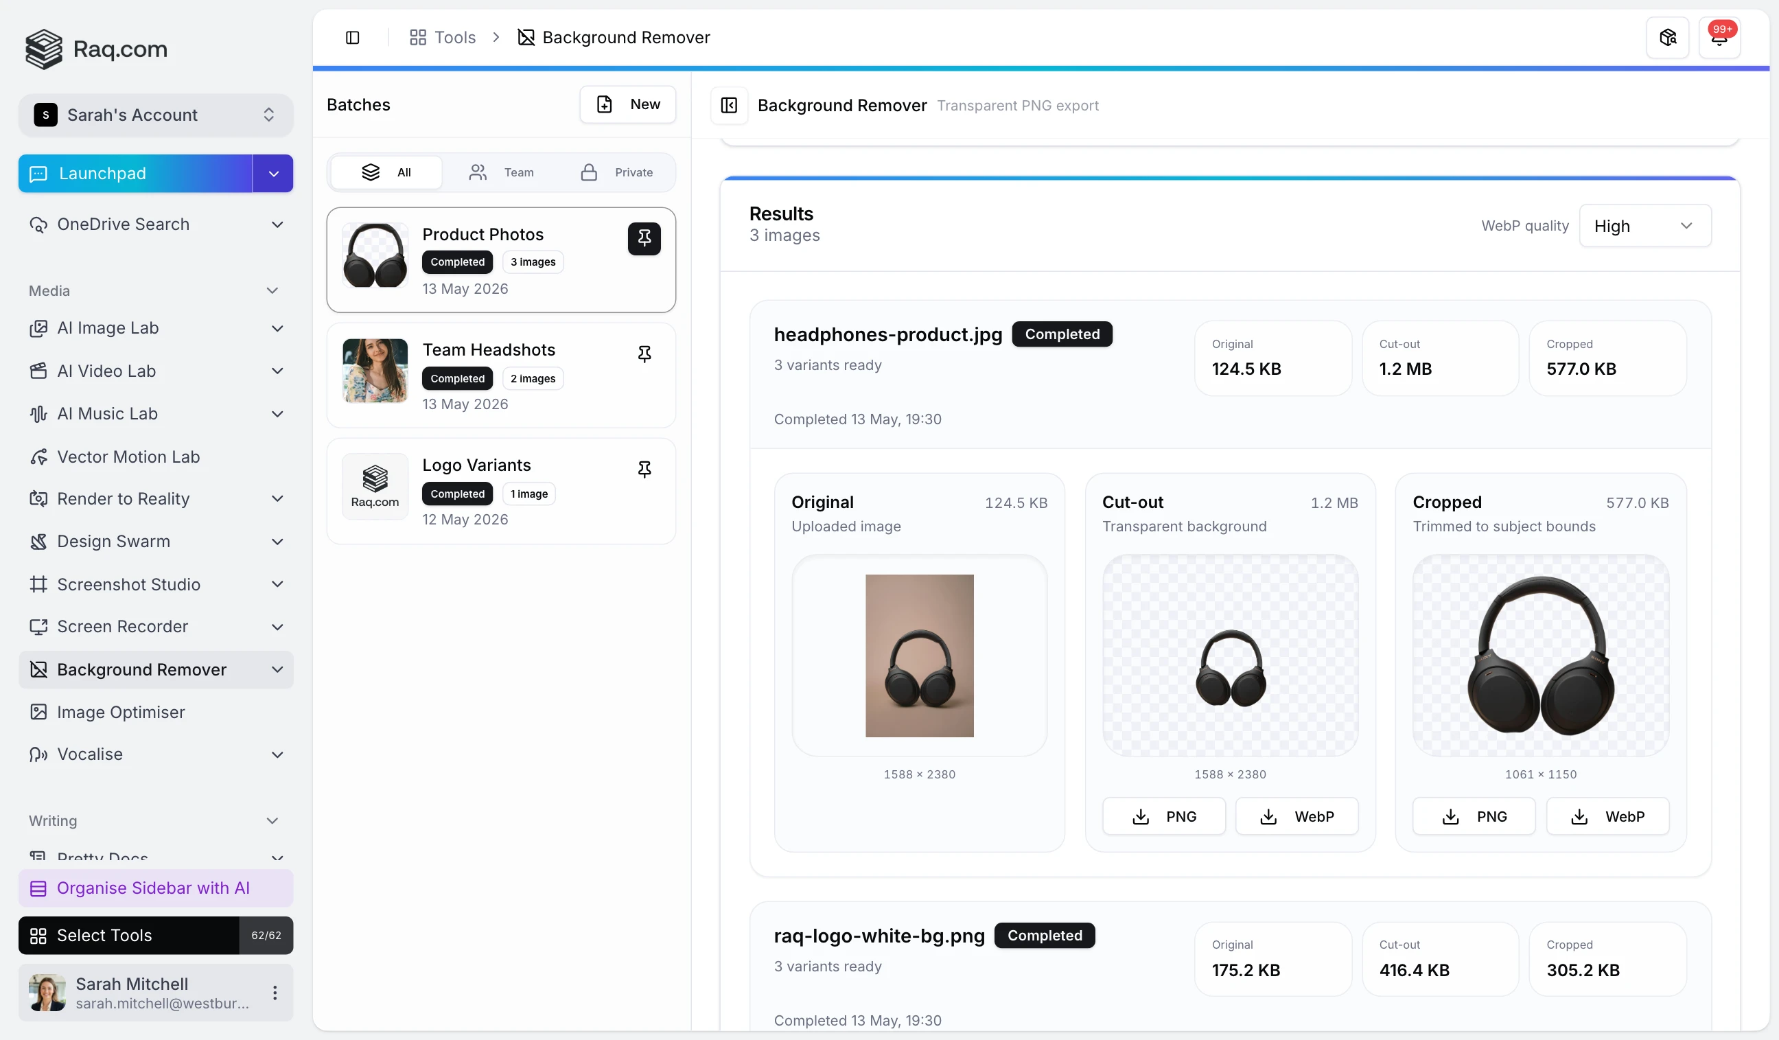Click Background Remover breadcrumb icon

point(526,38)
